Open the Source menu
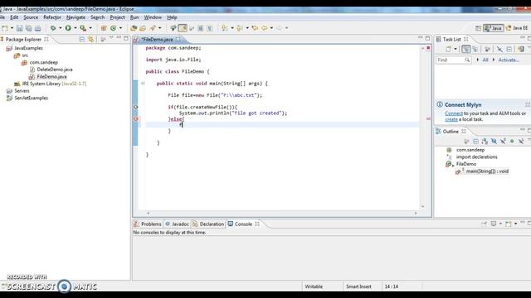Image resolution: width=531 pixels, height=298 pixels. click(x=31, y=17)
